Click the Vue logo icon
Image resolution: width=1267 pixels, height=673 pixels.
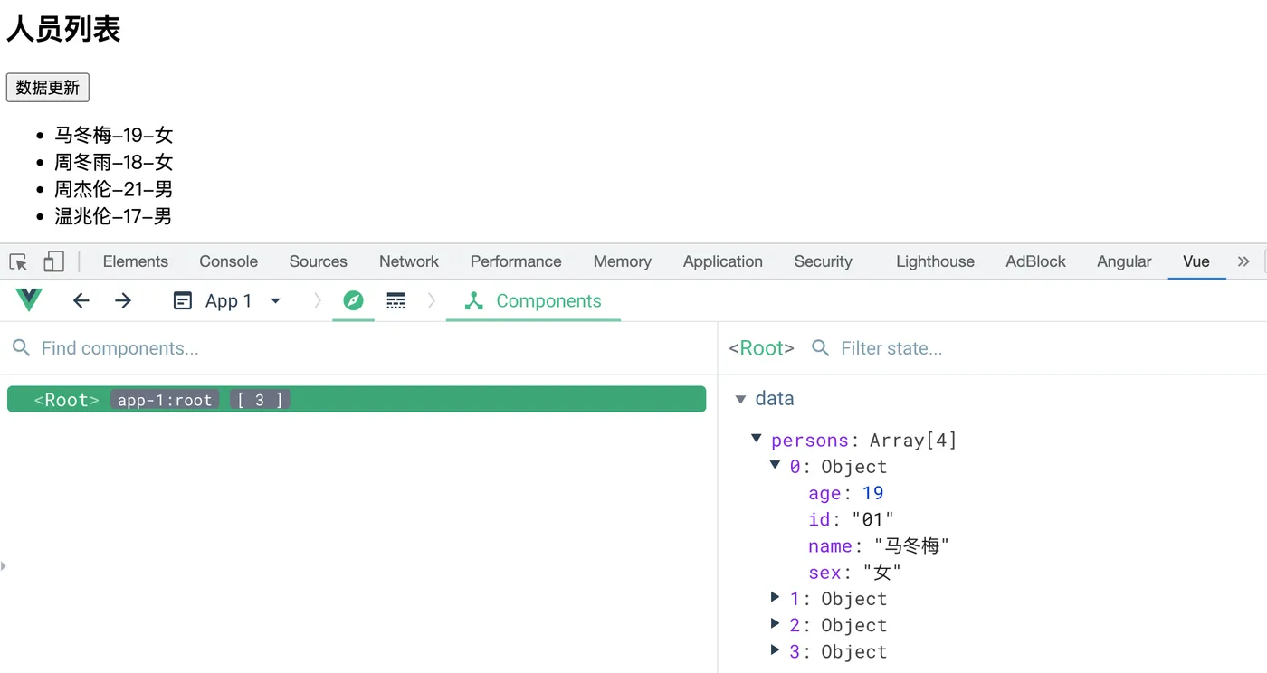(x=29, y=300)
